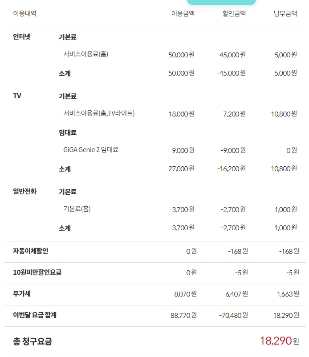Click the 할인금액 column header
The height and width of the screenshot is (357, 309).
(x=234, y=13)
